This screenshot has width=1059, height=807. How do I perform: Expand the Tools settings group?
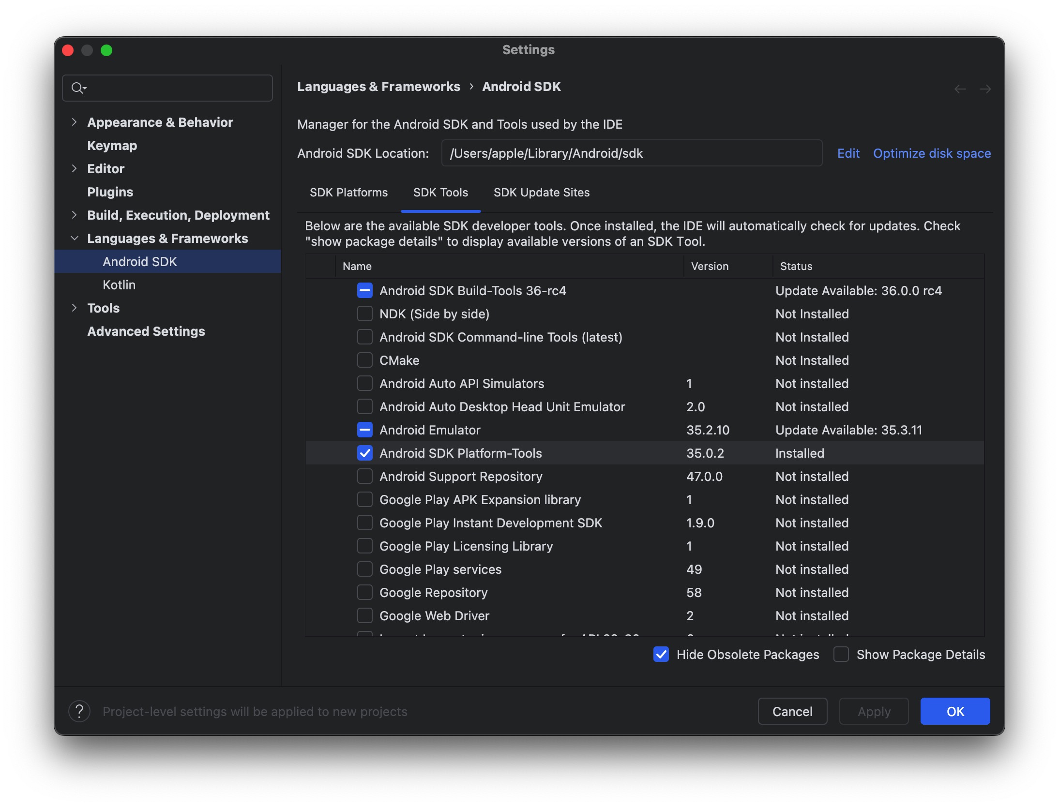(74, 308)
